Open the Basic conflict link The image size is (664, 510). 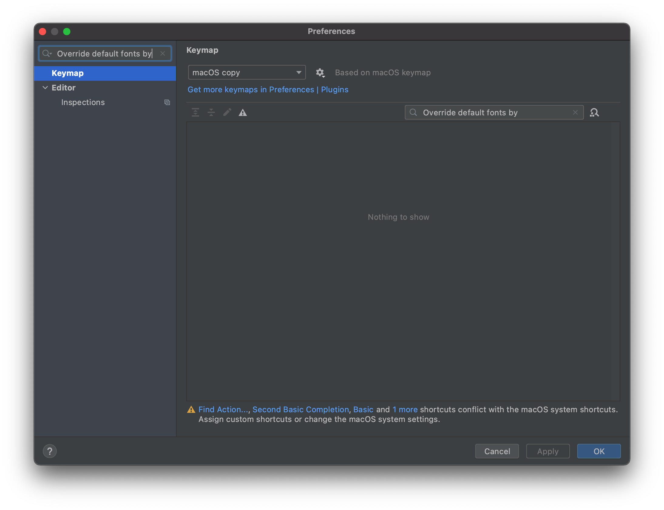pos(363,410)
